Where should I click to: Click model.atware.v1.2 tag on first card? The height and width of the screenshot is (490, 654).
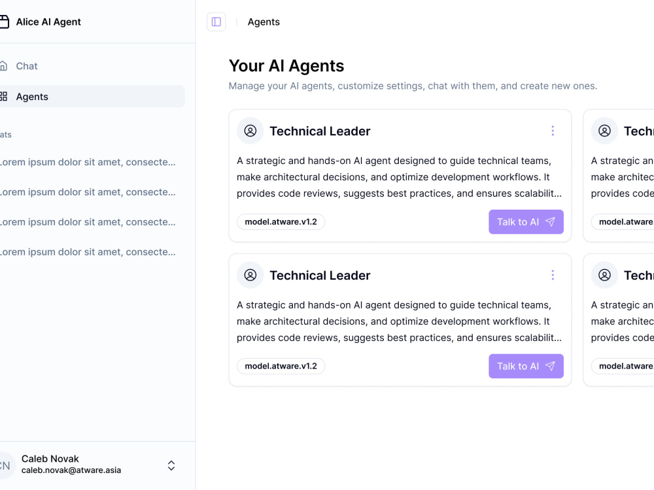coord(281,221)
